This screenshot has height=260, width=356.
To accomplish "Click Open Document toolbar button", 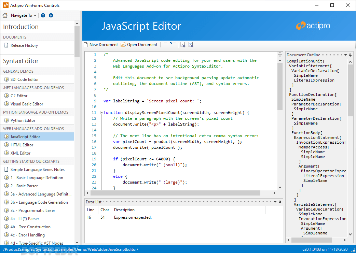I will (139, 45).
